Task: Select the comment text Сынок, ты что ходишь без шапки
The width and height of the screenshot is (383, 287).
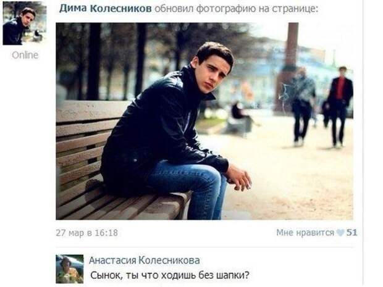Action: tap(170, 275)
